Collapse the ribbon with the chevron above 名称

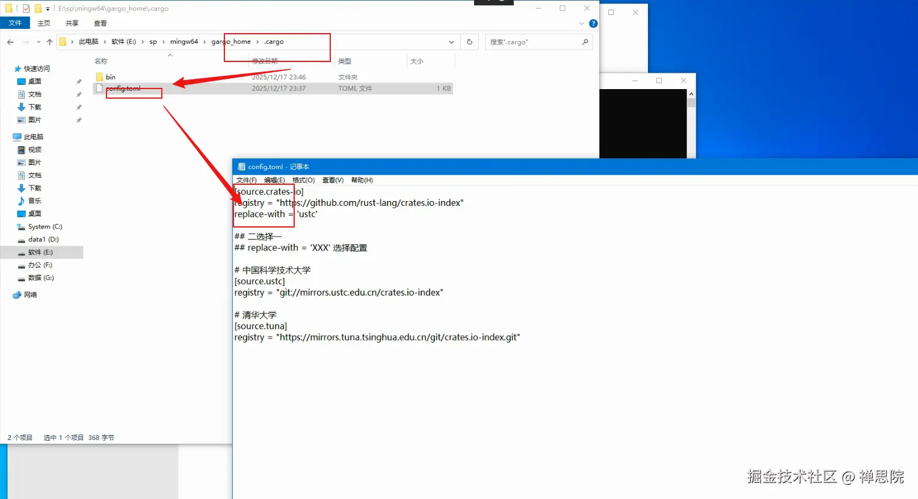[170, 54]
